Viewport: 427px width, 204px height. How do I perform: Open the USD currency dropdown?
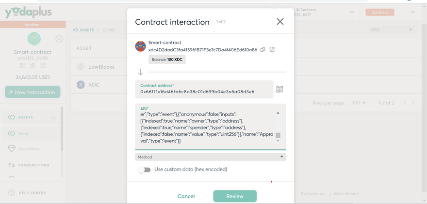click(391, 30)
